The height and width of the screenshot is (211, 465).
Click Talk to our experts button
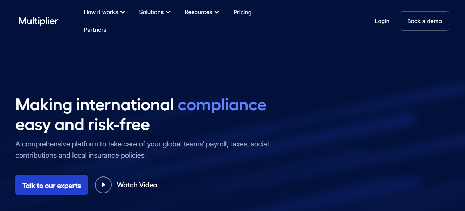point(51,185)
